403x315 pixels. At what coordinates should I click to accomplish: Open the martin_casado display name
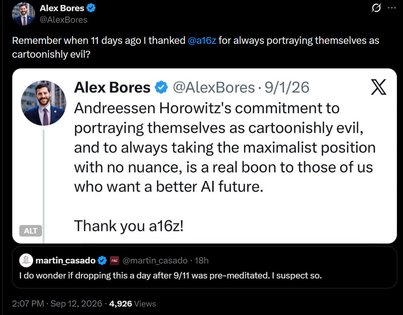pos(65,261)
